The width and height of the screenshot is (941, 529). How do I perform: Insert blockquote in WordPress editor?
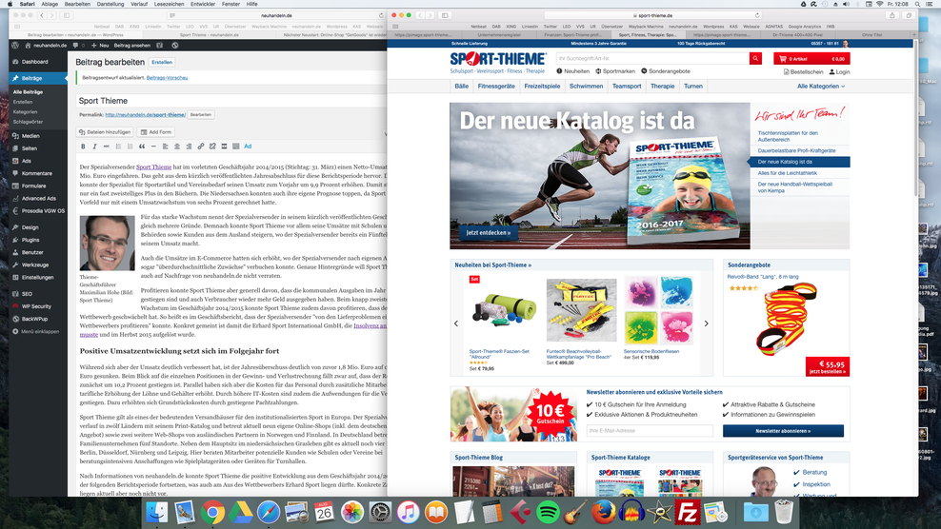click(142, 147)
